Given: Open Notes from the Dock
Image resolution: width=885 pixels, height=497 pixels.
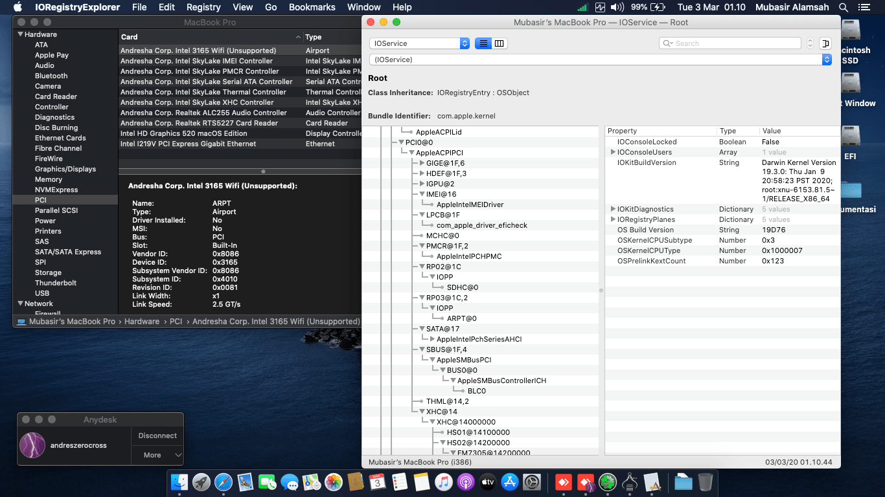Looking at the screenshot, I should pyautogui.click(x=422, y=481).
